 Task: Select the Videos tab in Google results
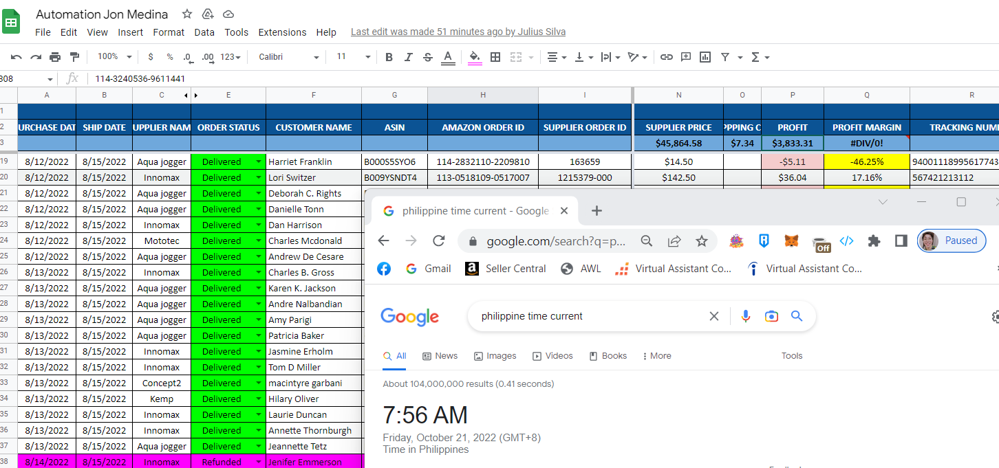(x=552, y=356)
